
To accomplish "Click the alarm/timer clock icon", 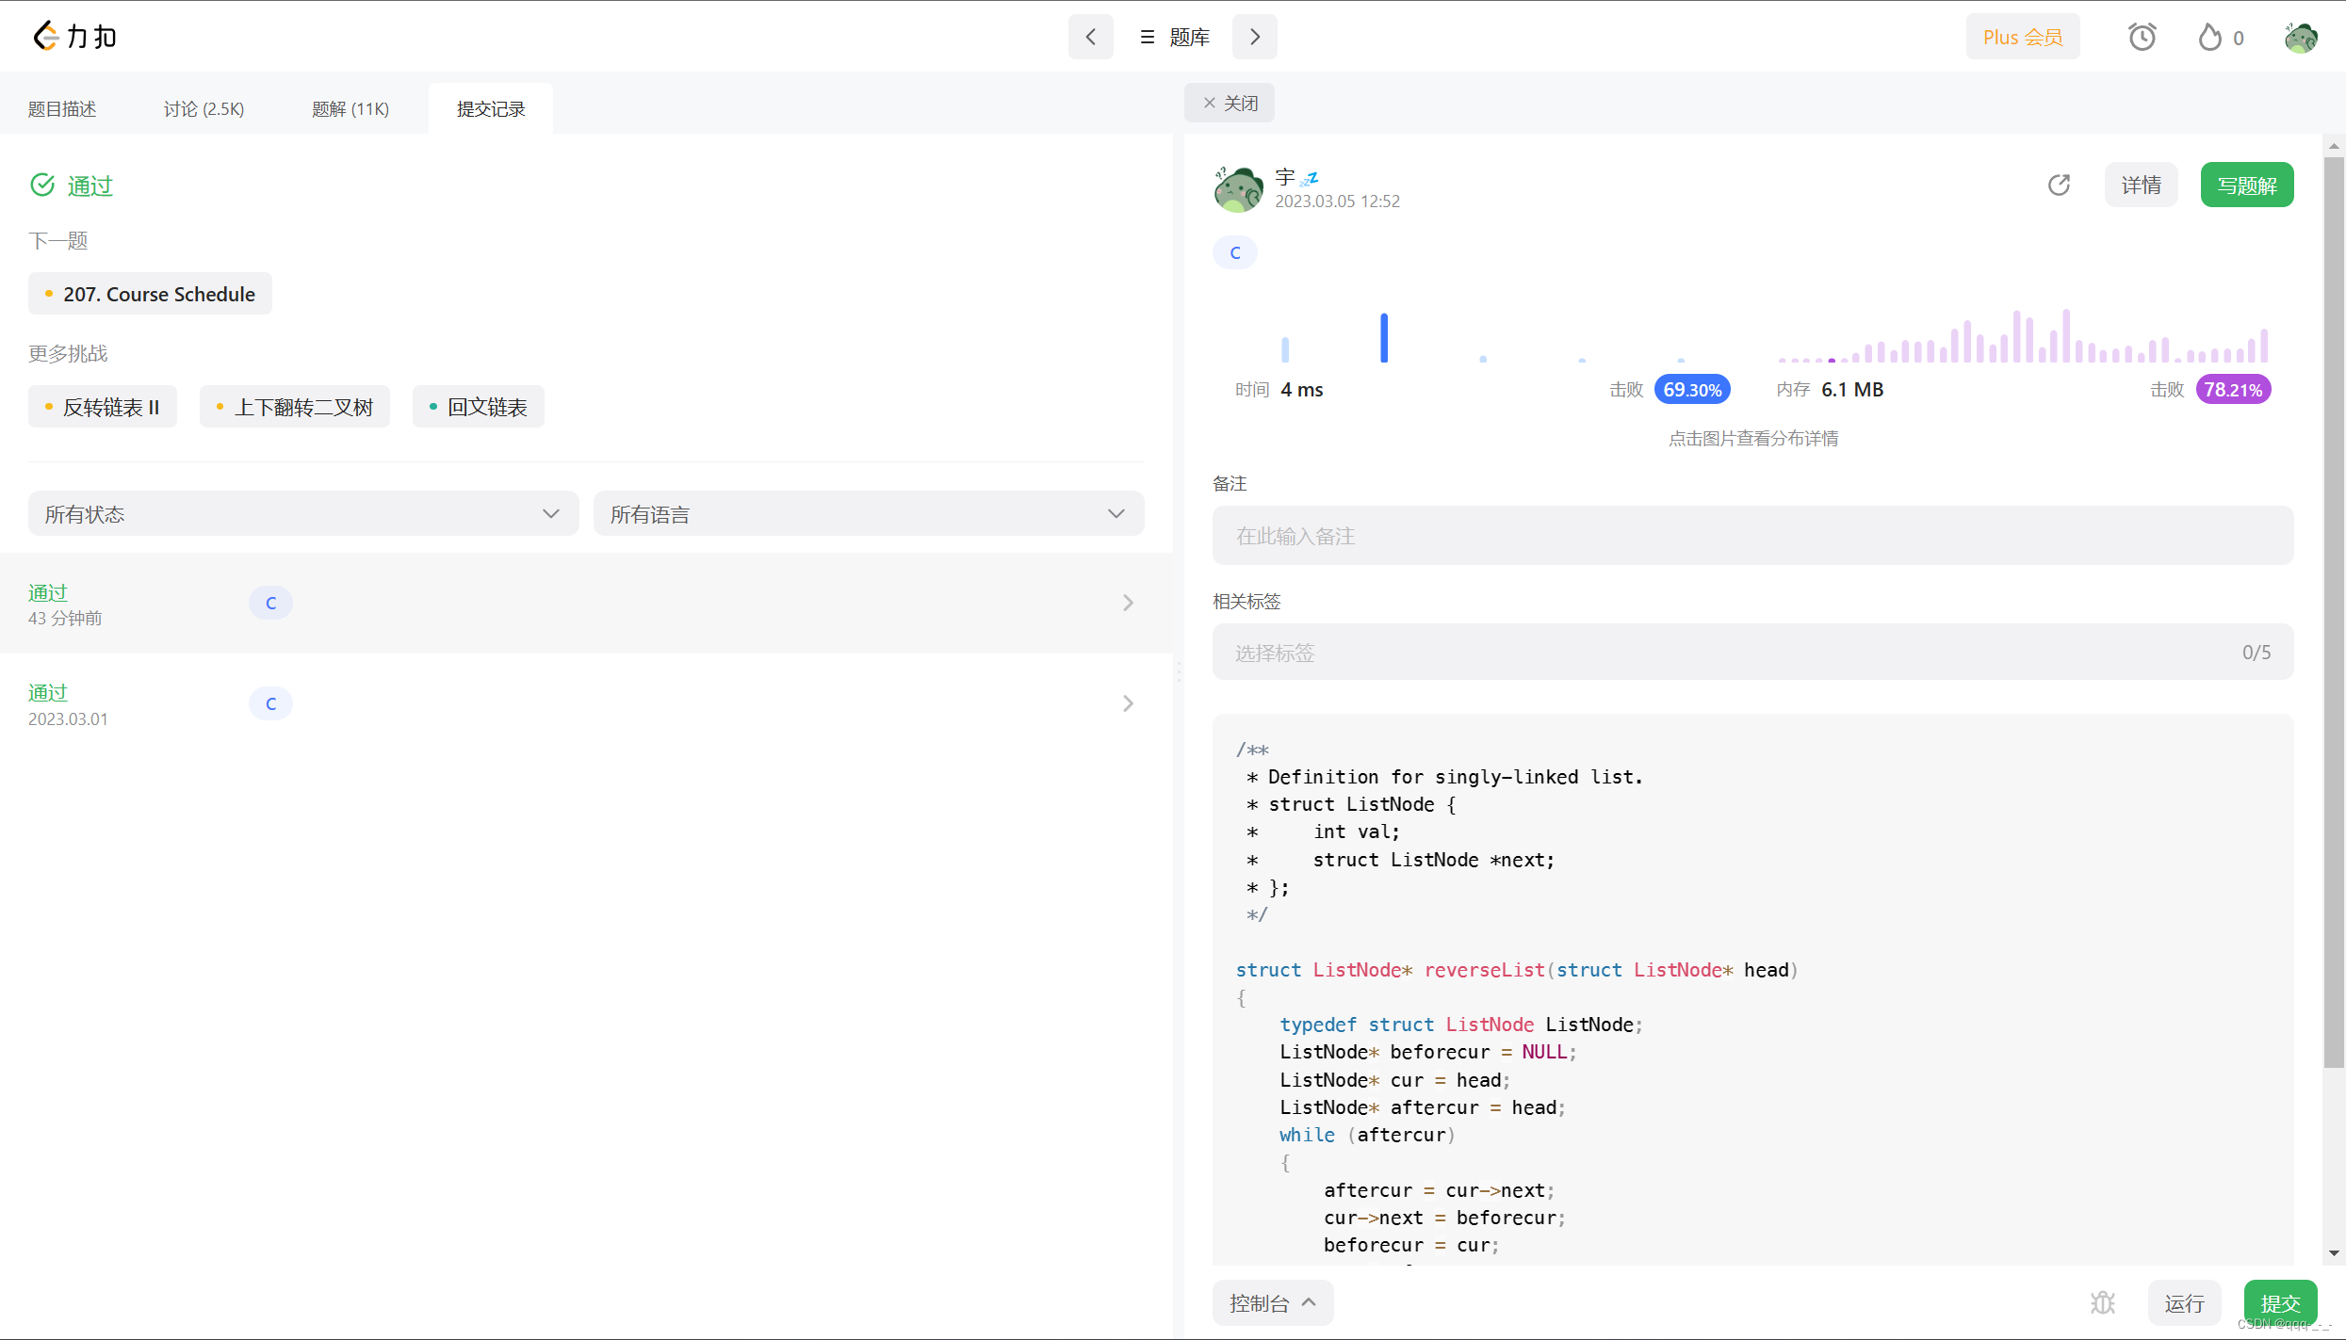I will click(2143, 37).
